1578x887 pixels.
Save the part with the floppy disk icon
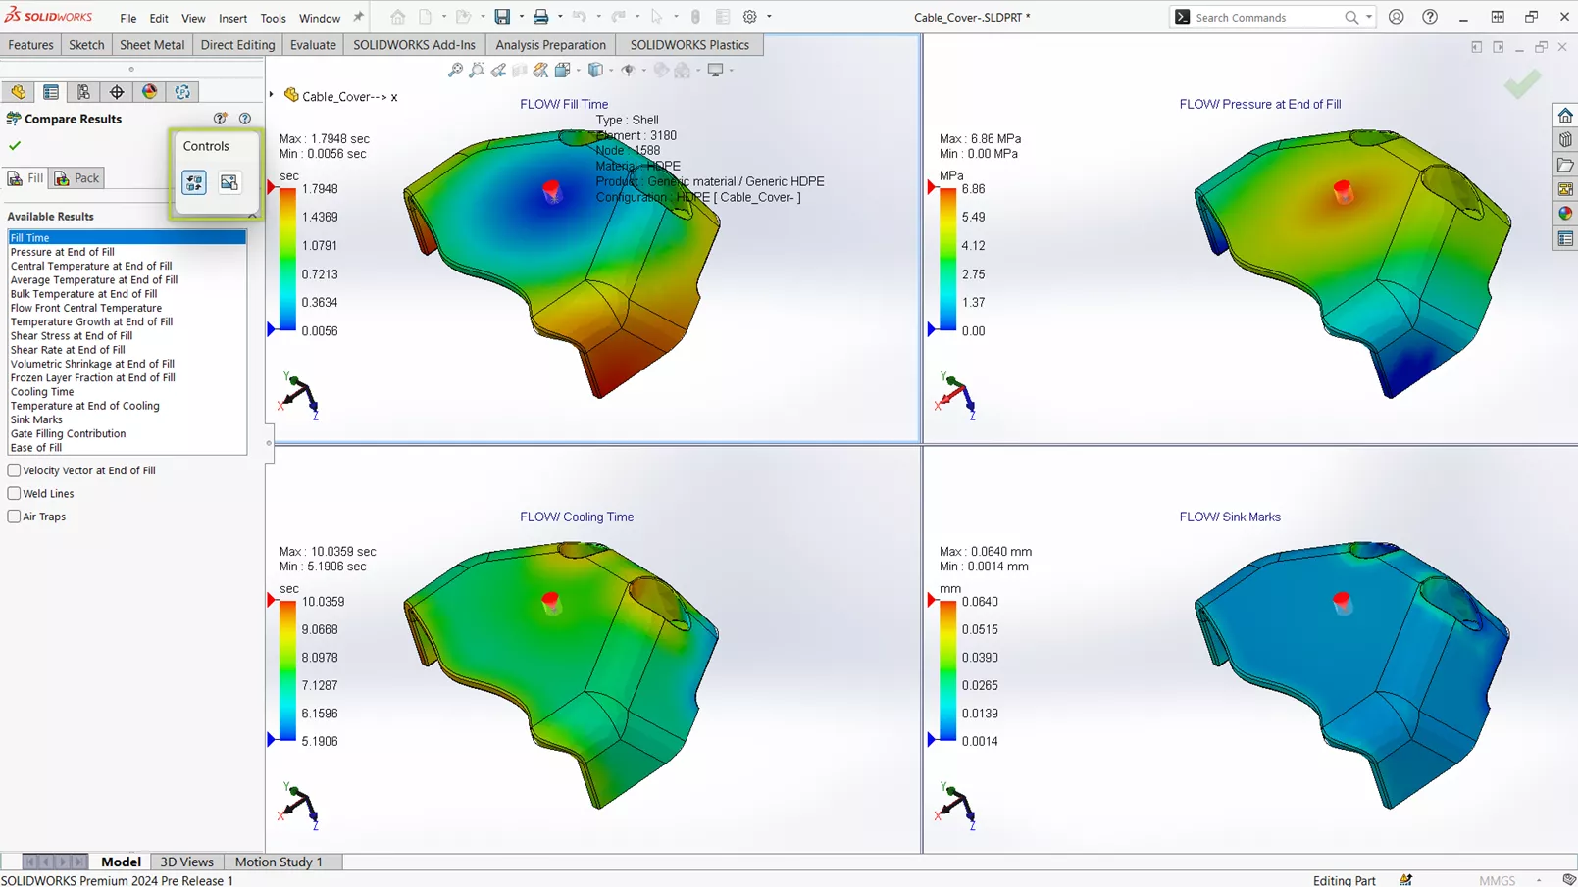coord(502,17)
